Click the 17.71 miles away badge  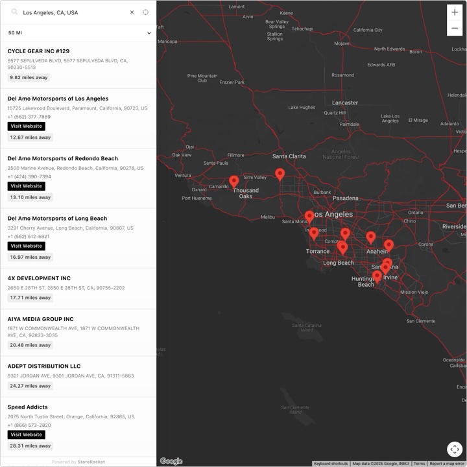click(x=30, y=298)
